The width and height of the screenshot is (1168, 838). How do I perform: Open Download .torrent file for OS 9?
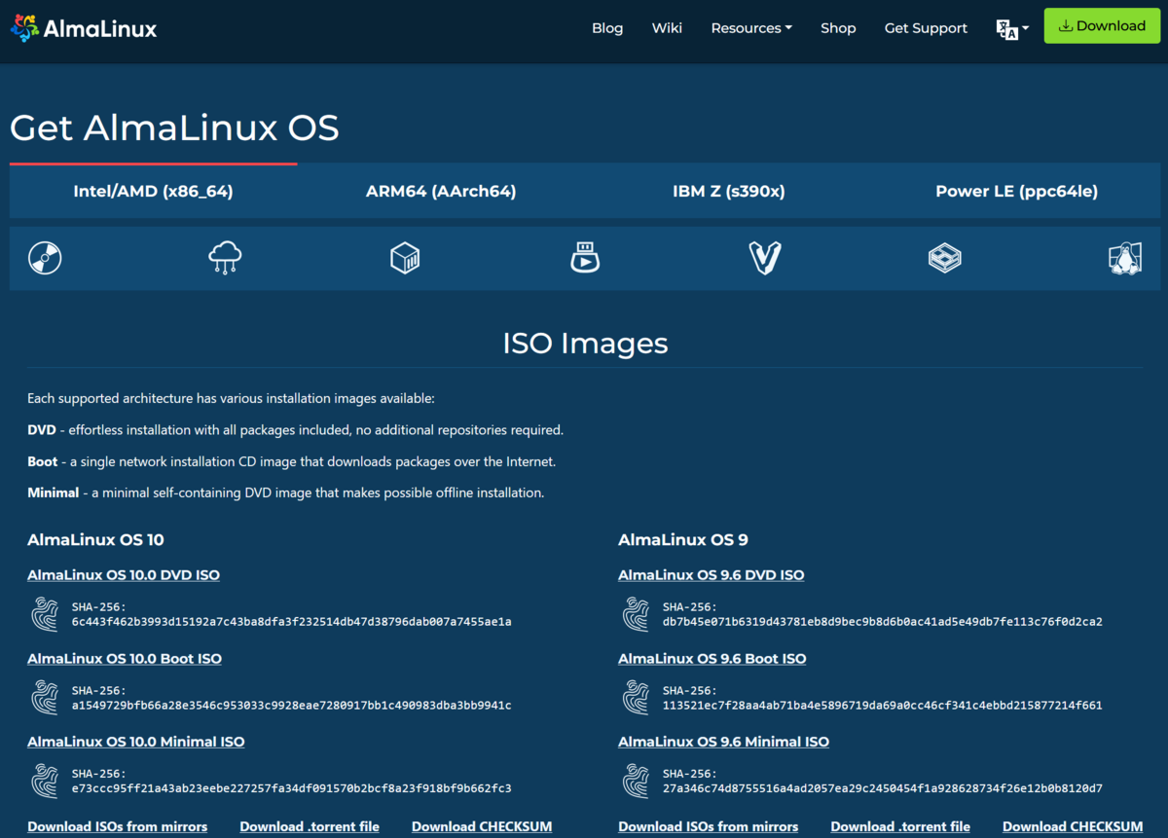point(900,826)
